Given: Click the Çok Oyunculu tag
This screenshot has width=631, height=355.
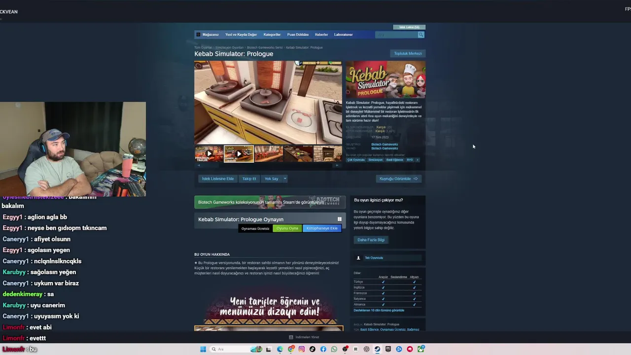Looking at the screenshot, I should point(356,160).
